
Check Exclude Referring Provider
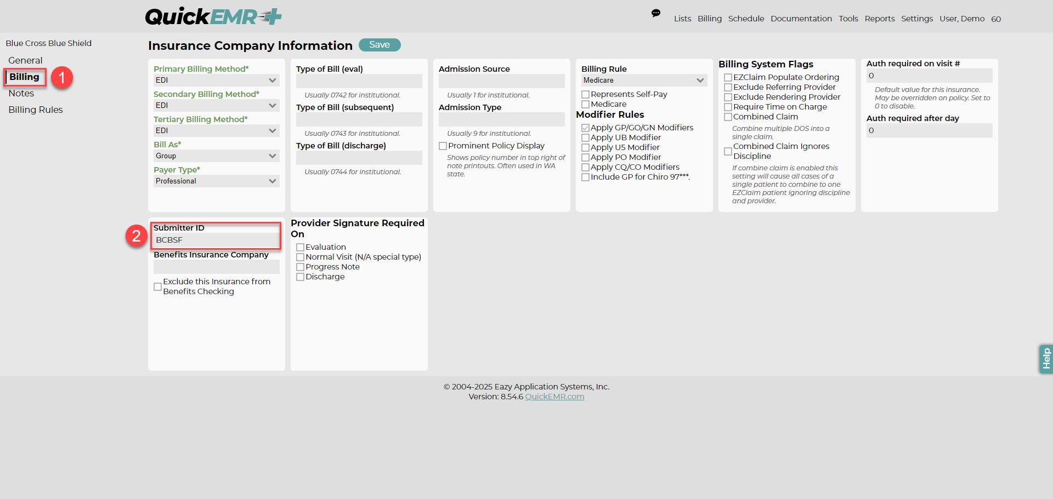(728, 88)
